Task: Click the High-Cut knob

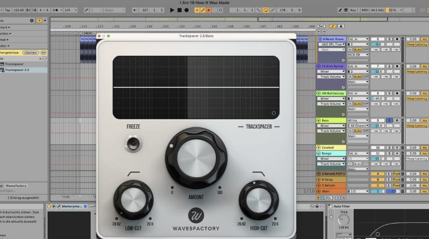Action: click(x=259, y=200)
